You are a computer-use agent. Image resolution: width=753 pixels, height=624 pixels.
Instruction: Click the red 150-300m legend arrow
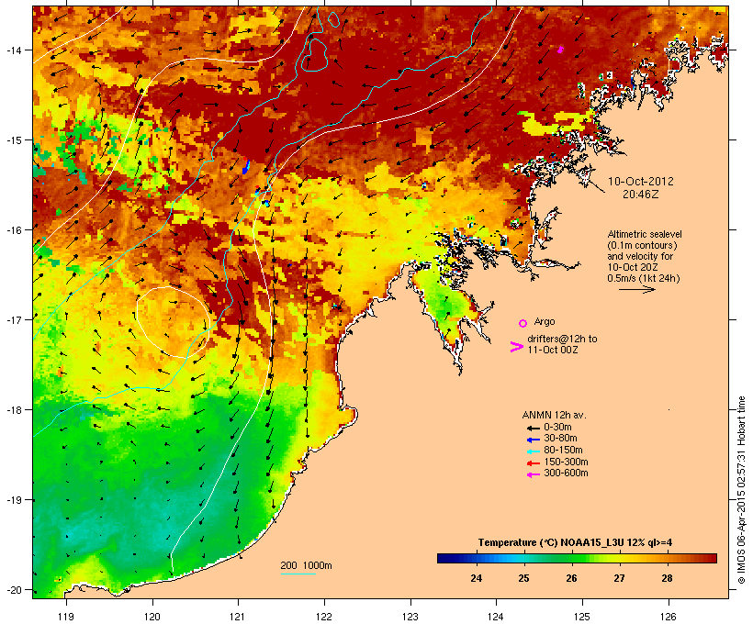coord(534,462)
